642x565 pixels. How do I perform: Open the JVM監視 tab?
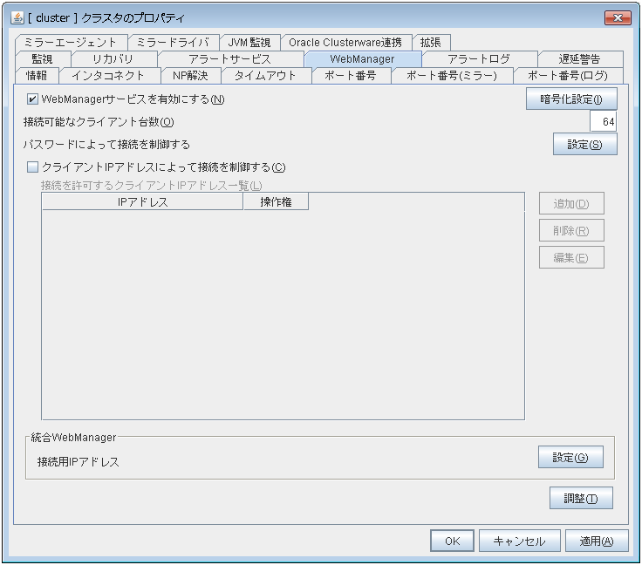249,42
